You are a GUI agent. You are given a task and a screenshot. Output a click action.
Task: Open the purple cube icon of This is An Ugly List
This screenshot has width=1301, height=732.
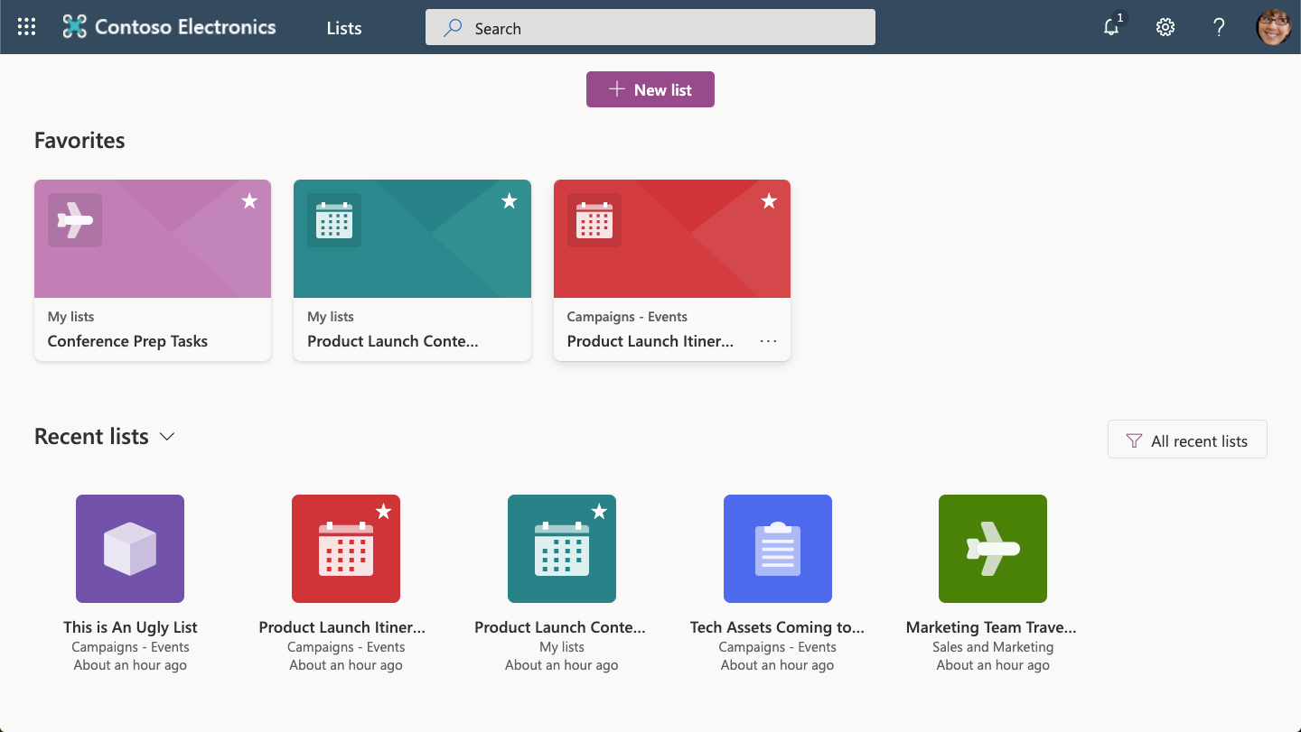(x=130, y=549)
